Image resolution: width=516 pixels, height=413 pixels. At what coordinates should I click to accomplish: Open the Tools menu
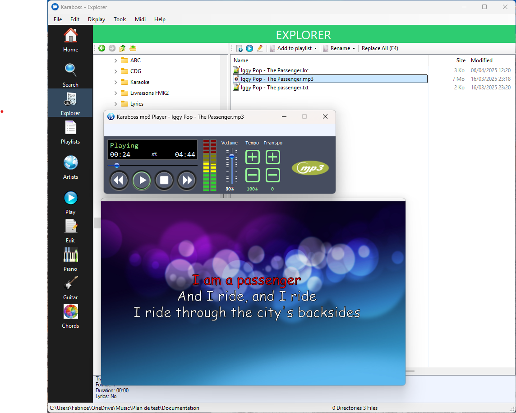pos(120,19)
